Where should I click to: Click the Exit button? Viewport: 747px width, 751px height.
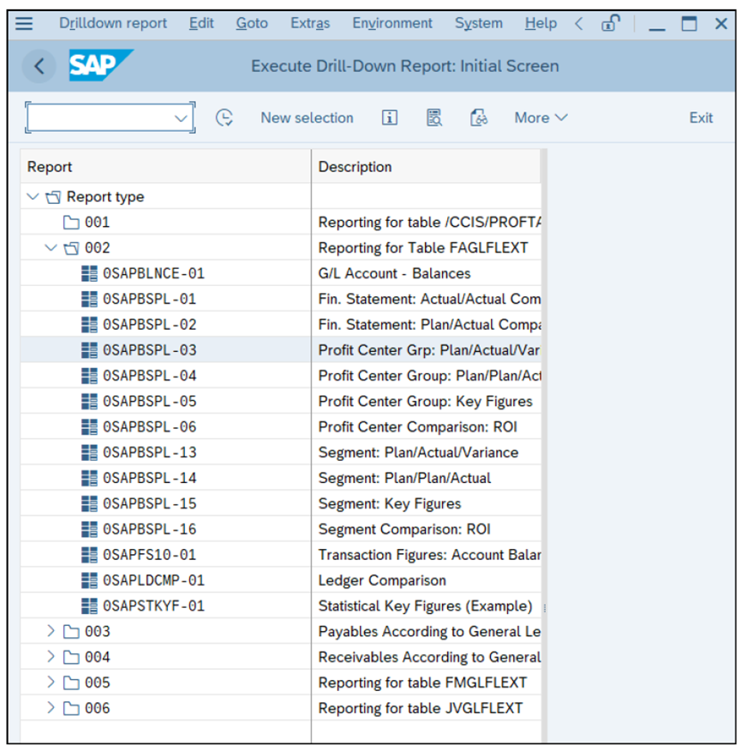click(701, 118)
